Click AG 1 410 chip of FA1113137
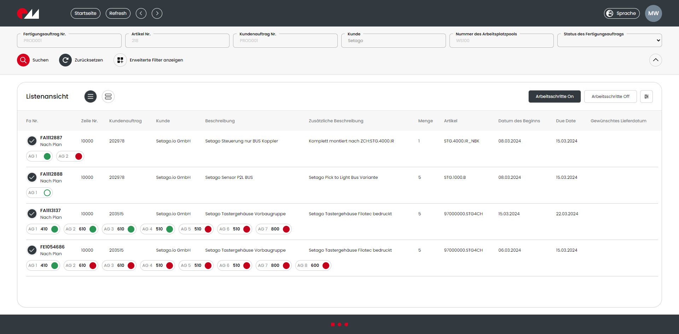This screenshot has width=679, height=334. 43,229
